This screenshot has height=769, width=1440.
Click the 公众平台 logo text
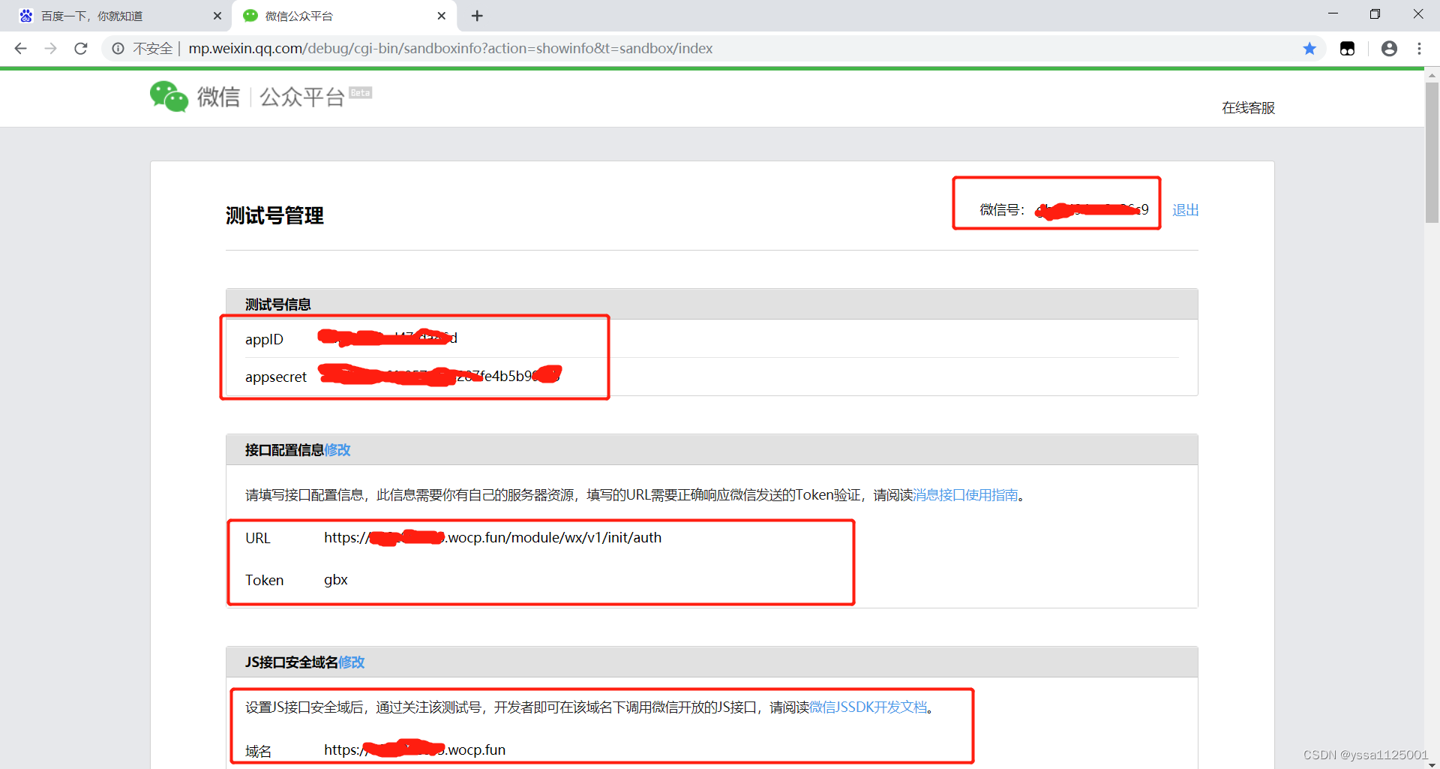302,97
